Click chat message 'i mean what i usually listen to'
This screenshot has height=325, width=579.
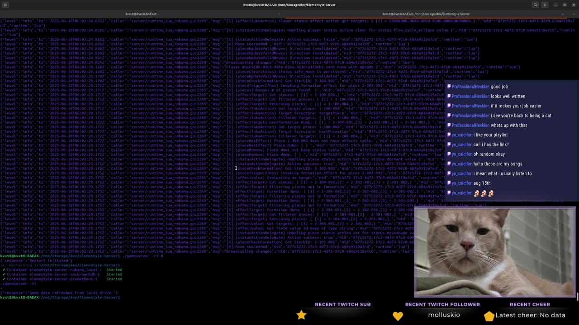pos(503,174)
